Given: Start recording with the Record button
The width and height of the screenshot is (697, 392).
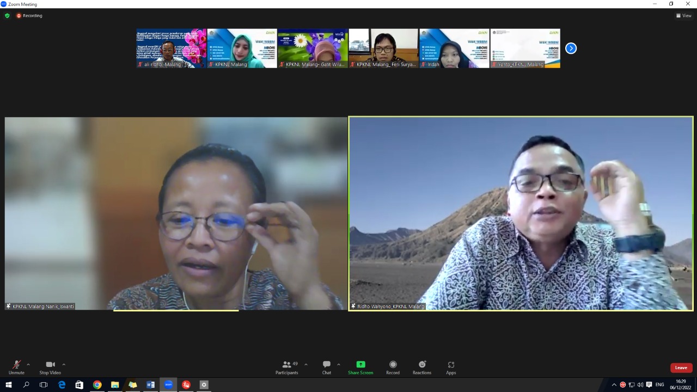Looking at the screenshot, I should tap(393, 367).
